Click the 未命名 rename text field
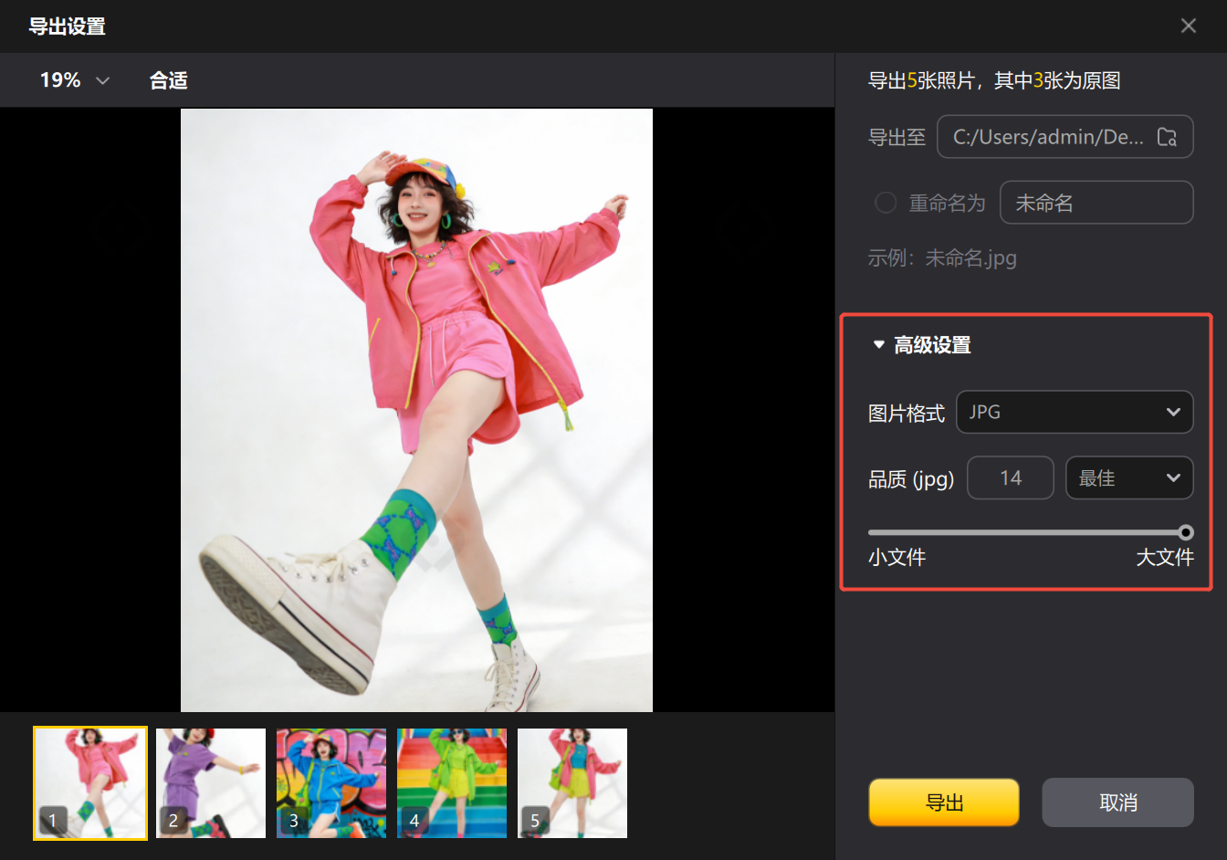The image size is (1227, 860). coord(1096,203)
